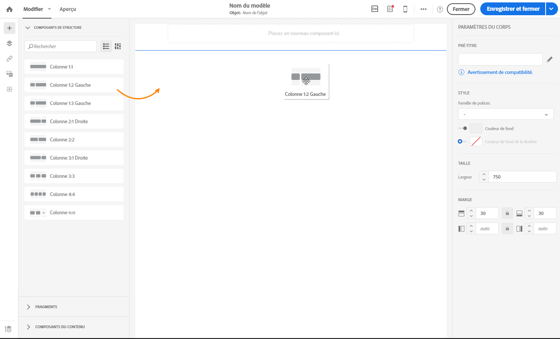Open the more options ellipsis
The height and width of the screenshot is (339, 560).
coord(423,9)
